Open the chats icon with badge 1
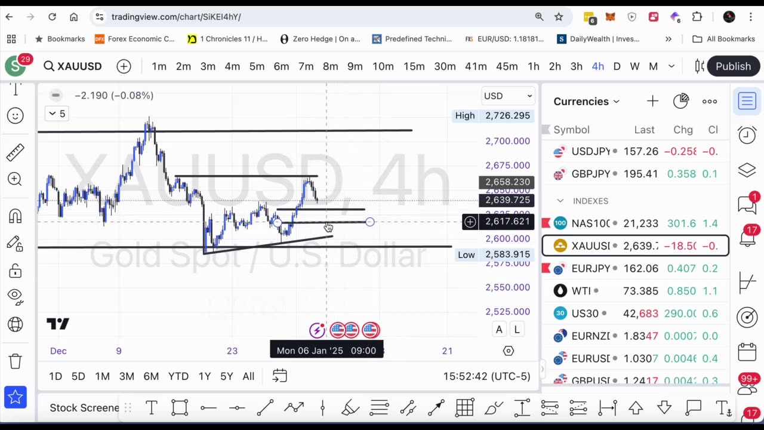764x430 pixels. pyautogui.click(x=747, y=204)
